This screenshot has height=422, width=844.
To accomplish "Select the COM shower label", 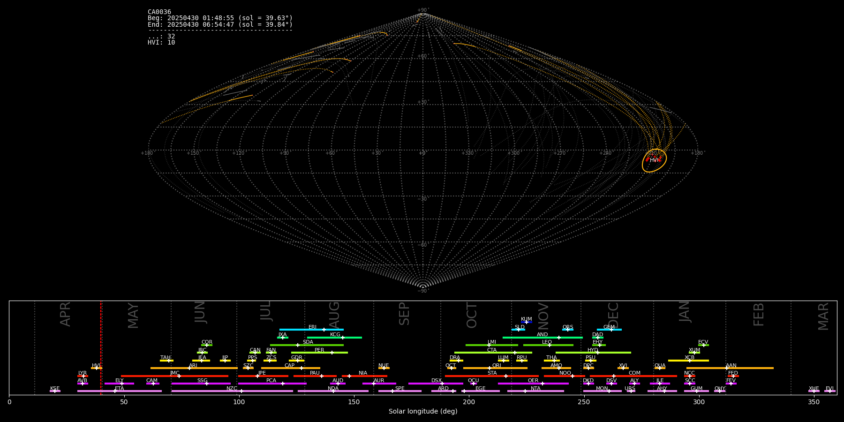I will [x=634, y=373].
